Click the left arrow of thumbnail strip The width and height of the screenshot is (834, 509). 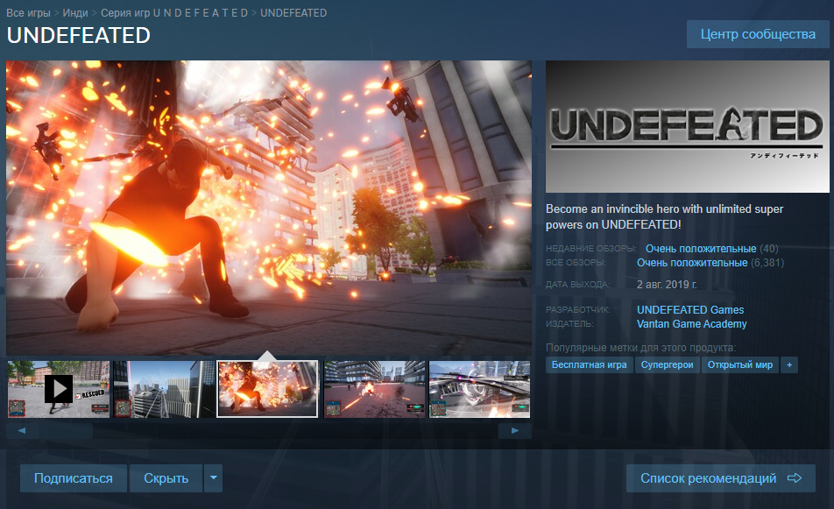22,431
